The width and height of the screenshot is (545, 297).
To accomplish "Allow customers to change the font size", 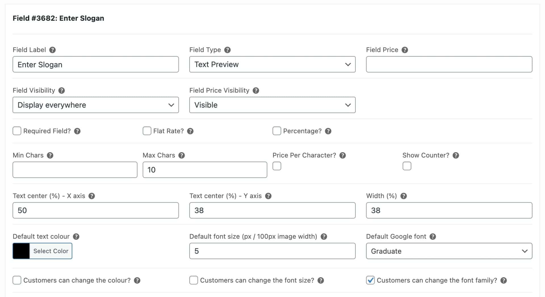I will 194,280.
